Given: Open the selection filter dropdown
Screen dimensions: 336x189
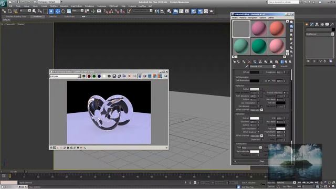Looking at the screenshot, I should 25,10.
